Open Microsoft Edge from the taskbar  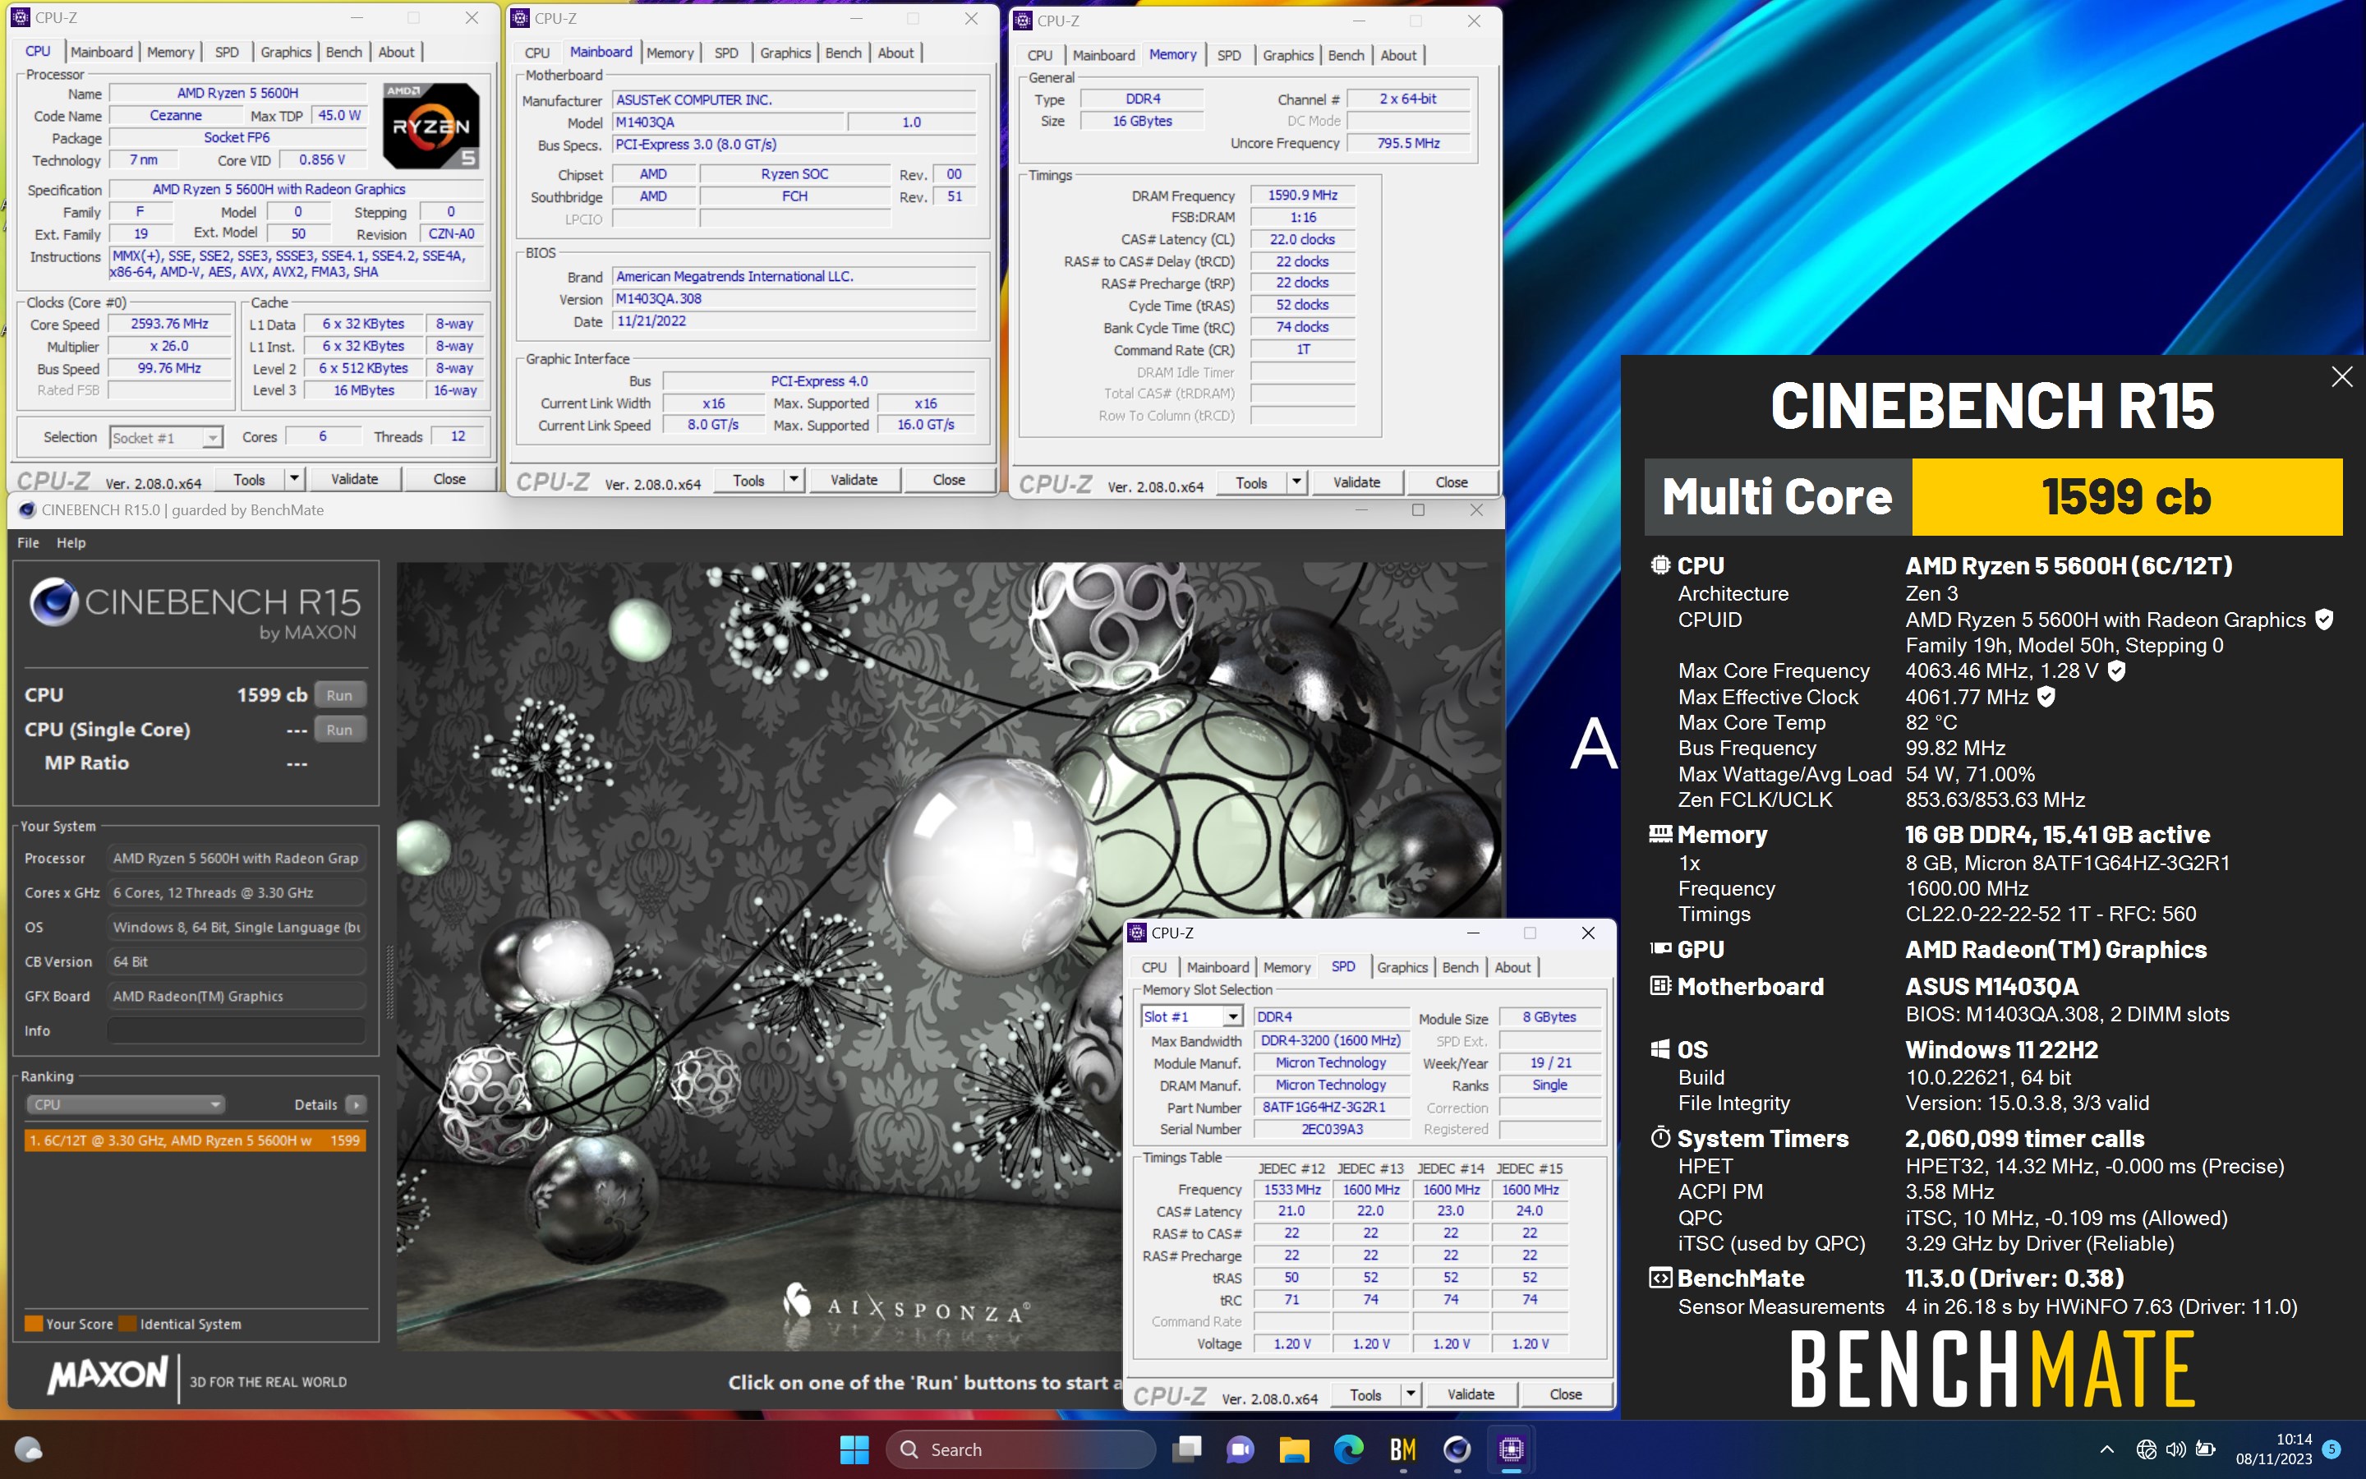pyautogui.click(x=1349, y=1449)
